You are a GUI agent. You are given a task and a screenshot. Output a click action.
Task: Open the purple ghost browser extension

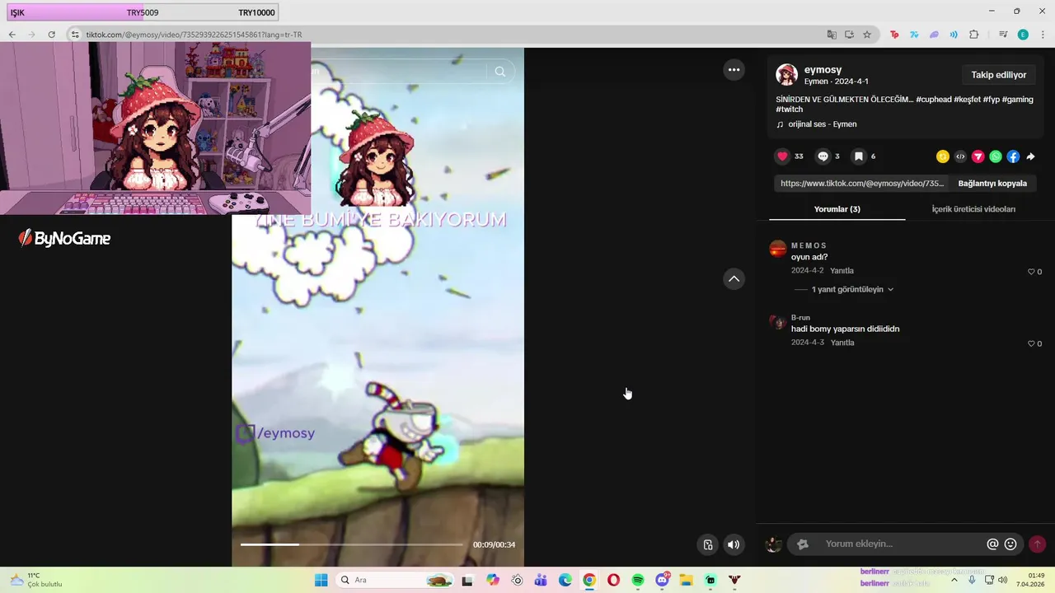pos(934,35)
